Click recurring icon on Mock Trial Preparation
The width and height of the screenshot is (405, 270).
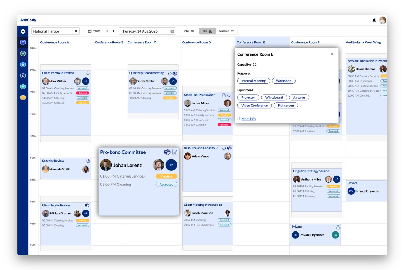tap(229, 95)
